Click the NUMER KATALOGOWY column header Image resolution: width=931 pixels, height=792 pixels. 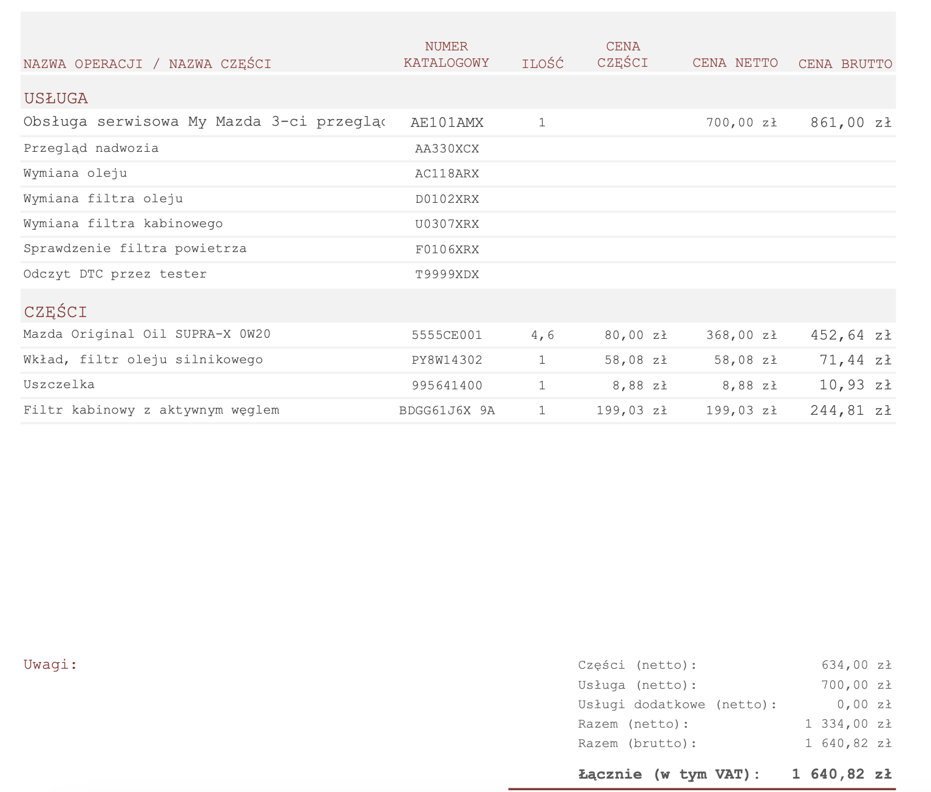(446, 55)
